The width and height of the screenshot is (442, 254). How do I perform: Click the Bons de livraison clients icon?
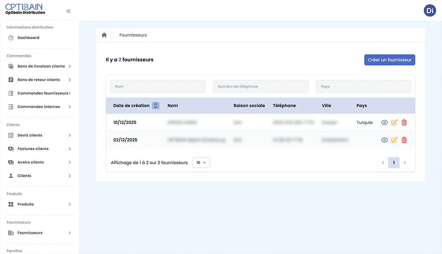point(11,66)
